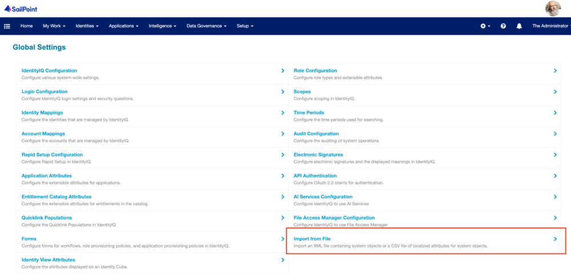Viewport: 571px width, 274px height.
Task: Open the Data Governance dropdown menu
Action: pos(207,26)
